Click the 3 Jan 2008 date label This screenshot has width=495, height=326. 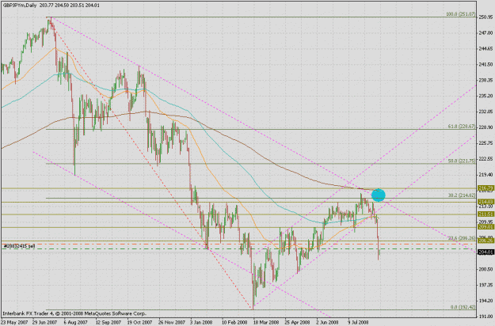201,323
